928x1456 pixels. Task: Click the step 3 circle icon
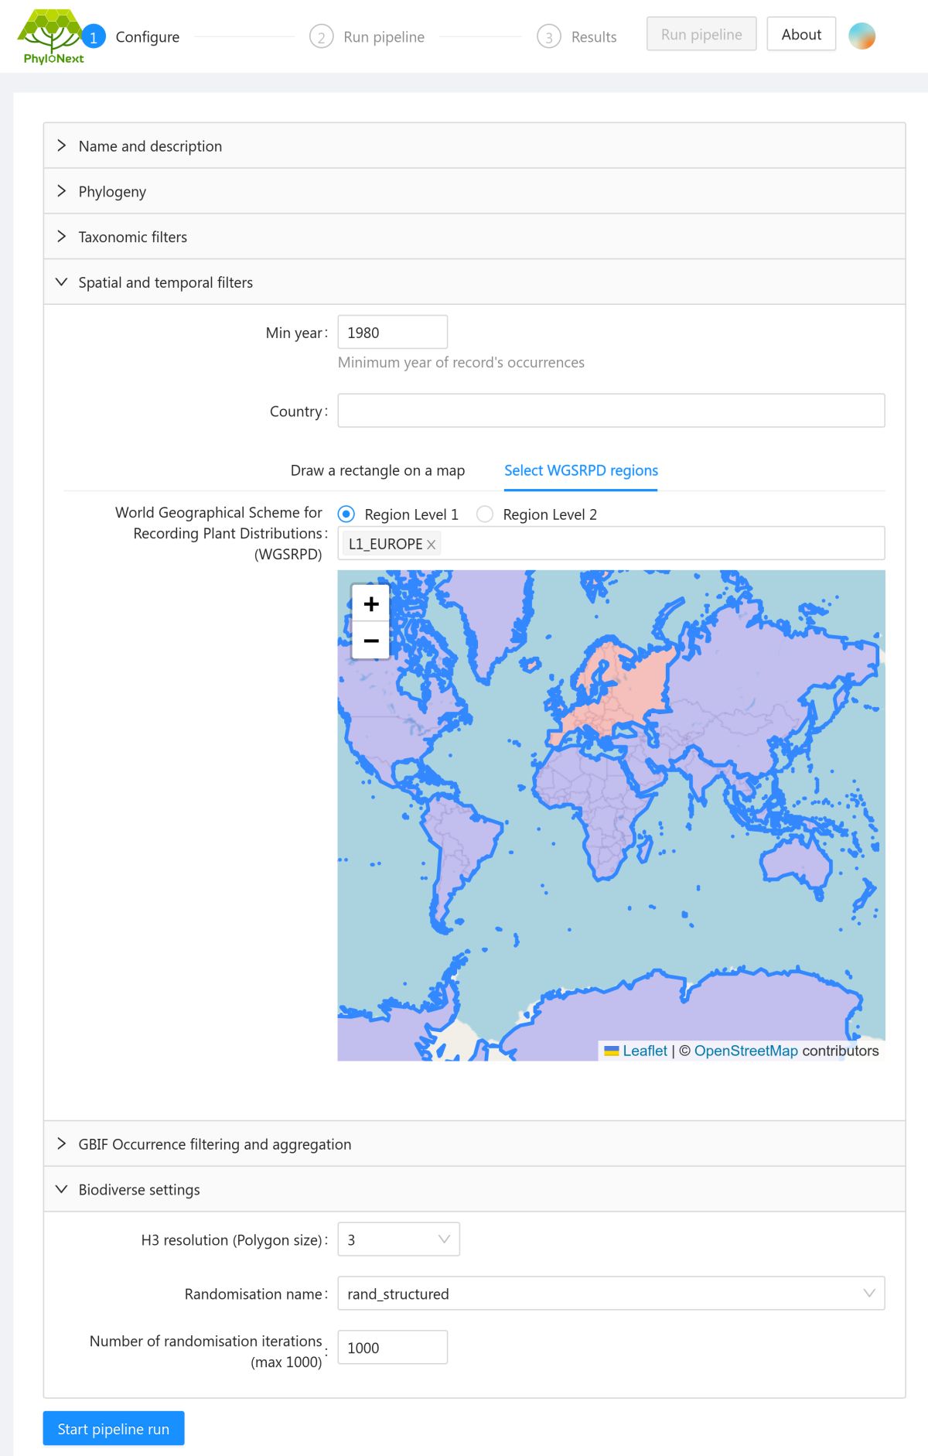click(549, 36)
